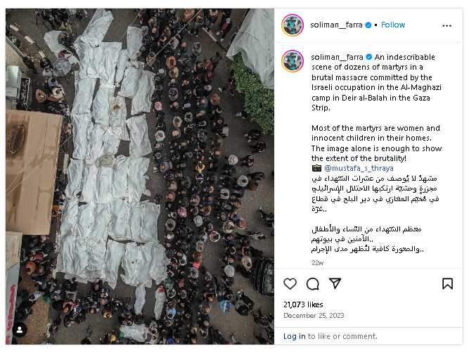Image resolution: width=469 pixels, height=353 pixels.
Task: Open the @mustafa_s_thraya mention link
Action: (359, 168)
